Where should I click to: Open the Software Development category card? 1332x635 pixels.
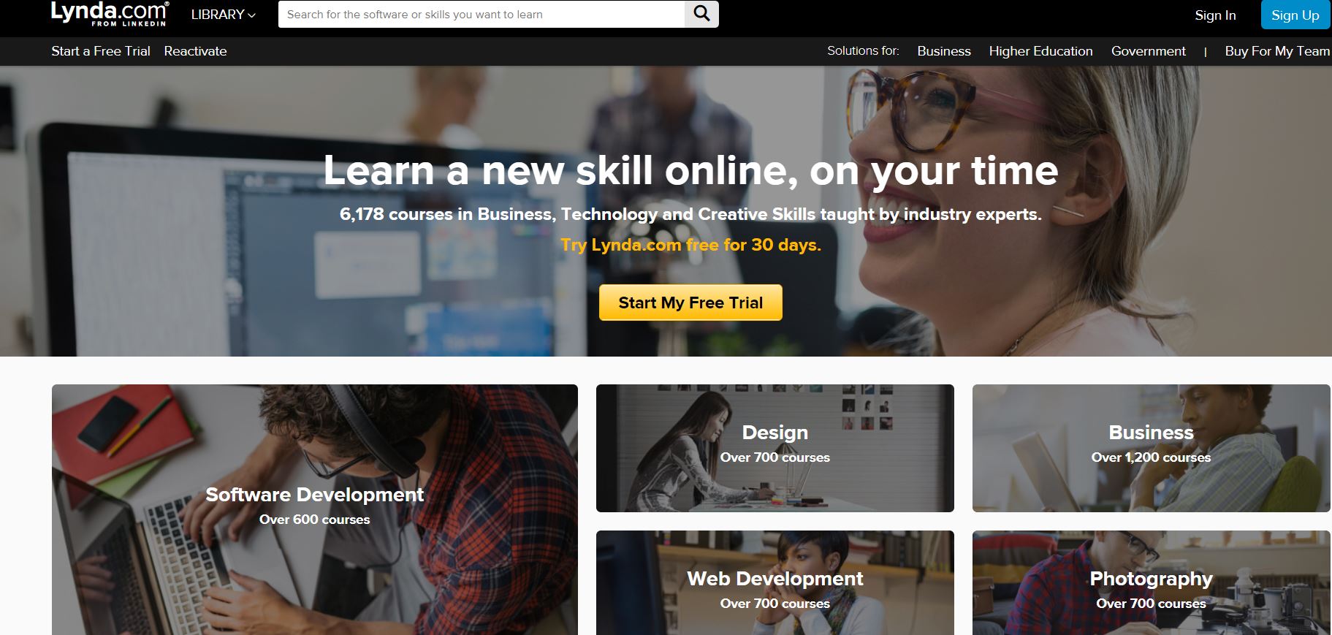315,509
